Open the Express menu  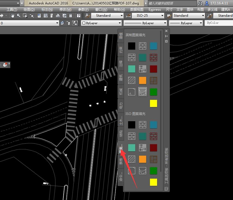(155, 10)
